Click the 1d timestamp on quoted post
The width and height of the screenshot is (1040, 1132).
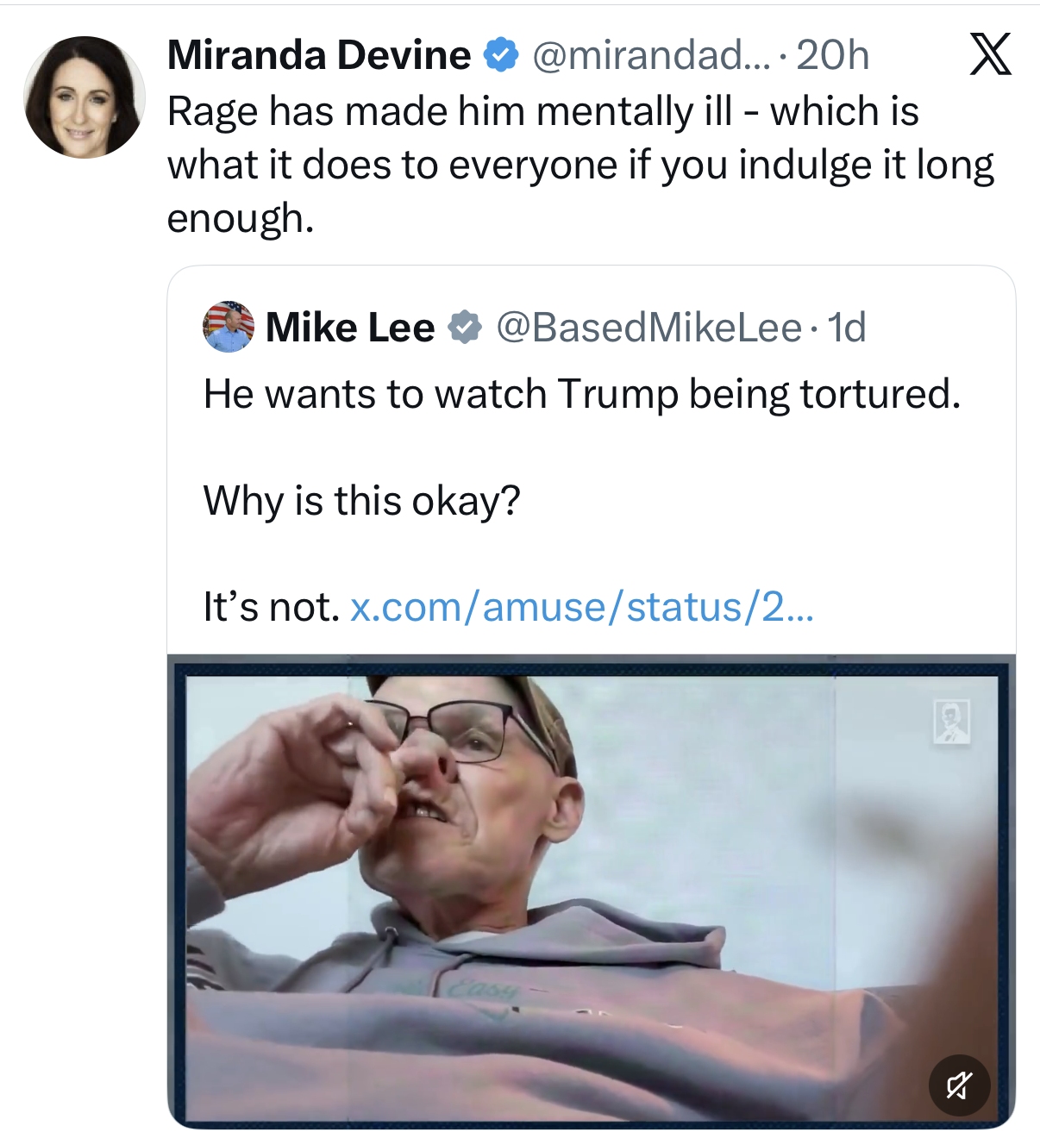tap(846, 328)
